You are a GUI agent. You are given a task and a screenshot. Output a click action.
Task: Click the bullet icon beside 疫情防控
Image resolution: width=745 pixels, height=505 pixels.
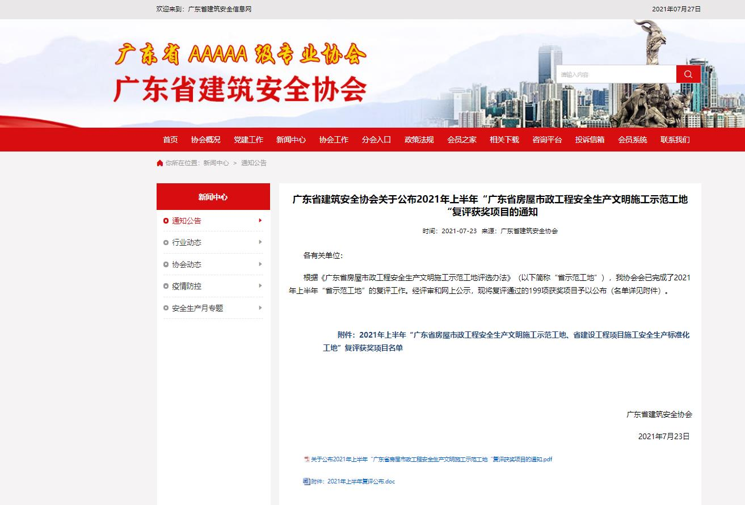tap(166, 287)
